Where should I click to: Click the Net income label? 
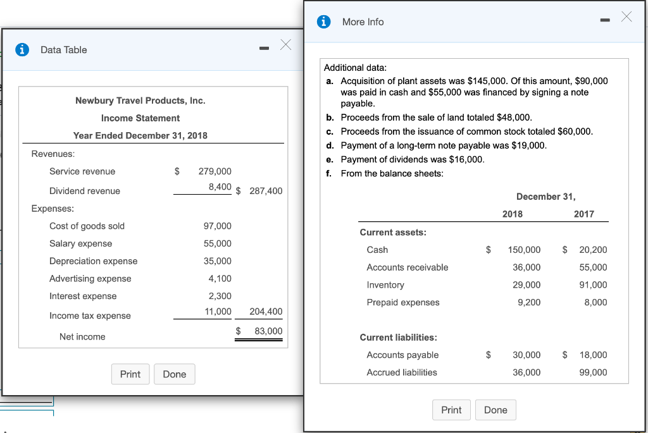(x=82, y=337)
